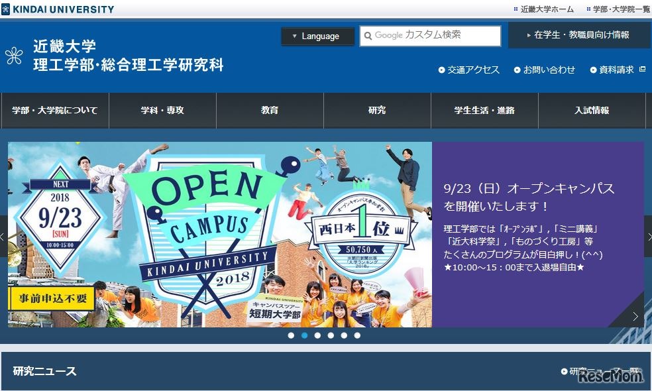Select the last carousel pagination dot
This screenshot has height=391, width=652.
[358, 335]
